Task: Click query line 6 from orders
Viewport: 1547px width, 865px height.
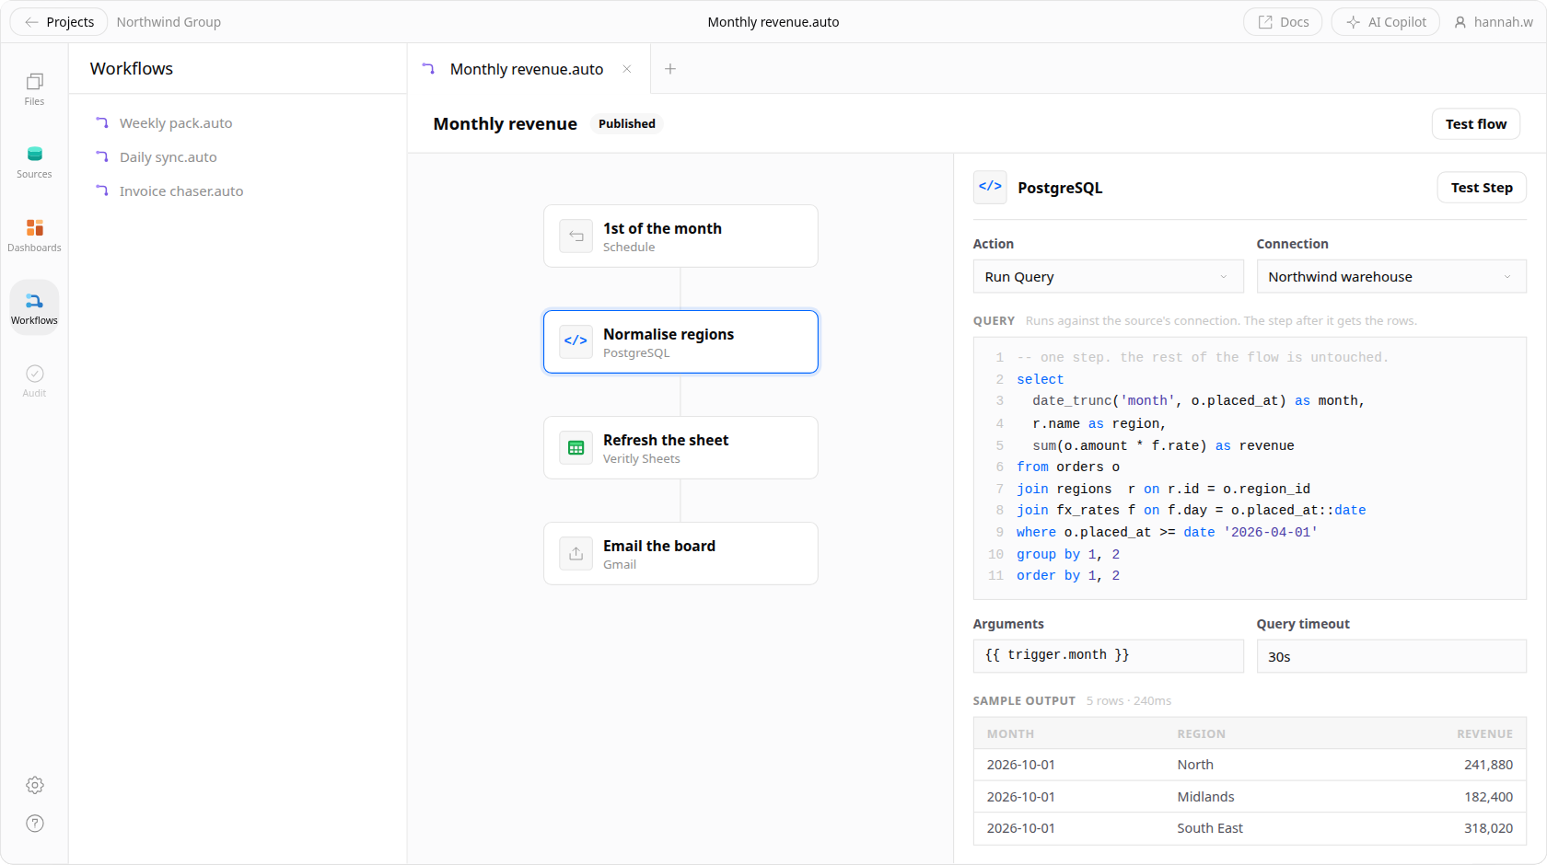Action: coord(1068,467)
